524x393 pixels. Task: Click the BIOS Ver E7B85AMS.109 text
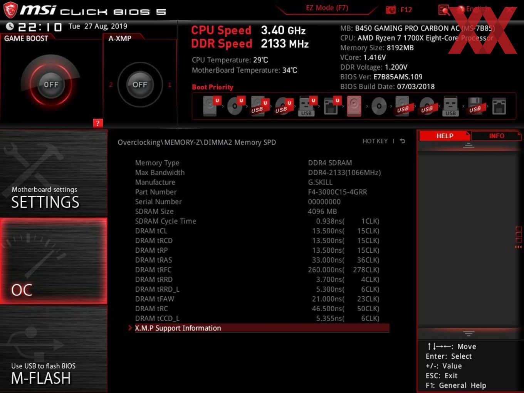(x=381, y=77)
